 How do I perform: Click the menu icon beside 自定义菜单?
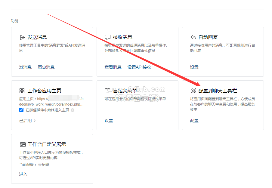pyautogui.click(x=107, y=91)
